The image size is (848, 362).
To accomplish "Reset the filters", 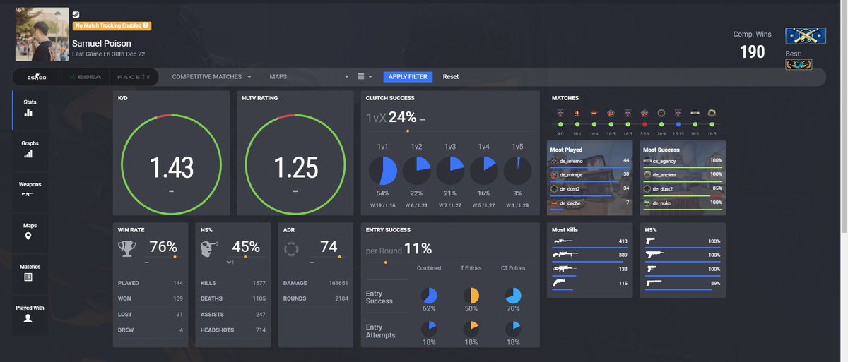I will 451,76.
